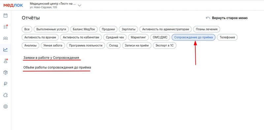
Task: Select the Все filter chip
Action: coord(27,29)
